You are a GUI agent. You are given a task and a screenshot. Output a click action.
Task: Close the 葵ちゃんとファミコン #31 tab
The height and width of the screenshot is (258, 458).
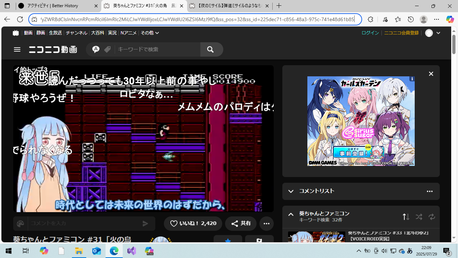tap(182, 6)
